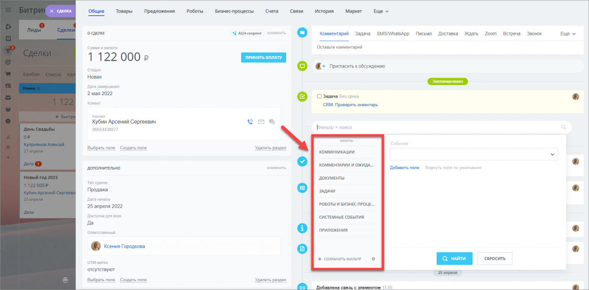Click the phone call icon for contact

click(250, 122)
